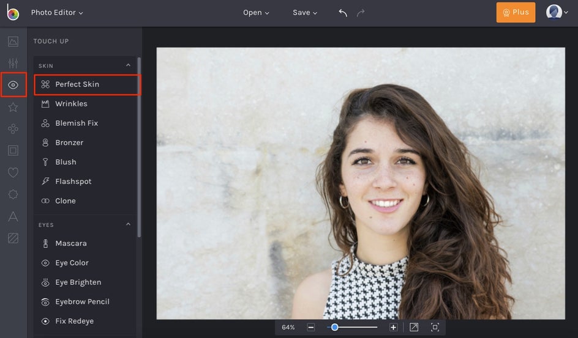
Task: Click the Mascara tool icon
Action: coord(45,243)
